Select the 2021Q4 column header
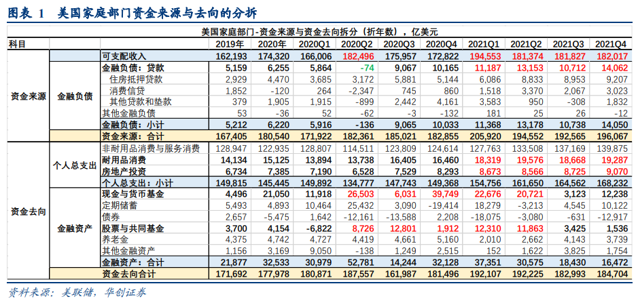The height and width of the screenshot is (303, 638). [609, 44]
